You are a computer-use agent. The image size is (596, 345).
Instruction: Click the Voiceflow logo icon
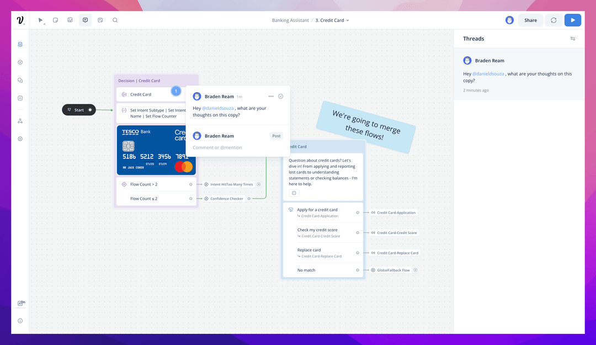[x=20, y=20]
